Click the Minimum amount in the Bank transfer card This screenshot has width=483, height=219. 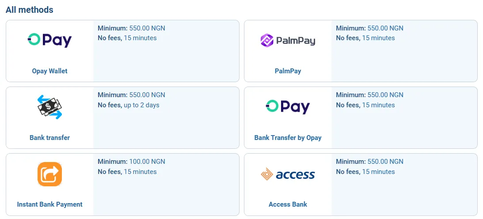pyautogui.click(x=131, y=95)
